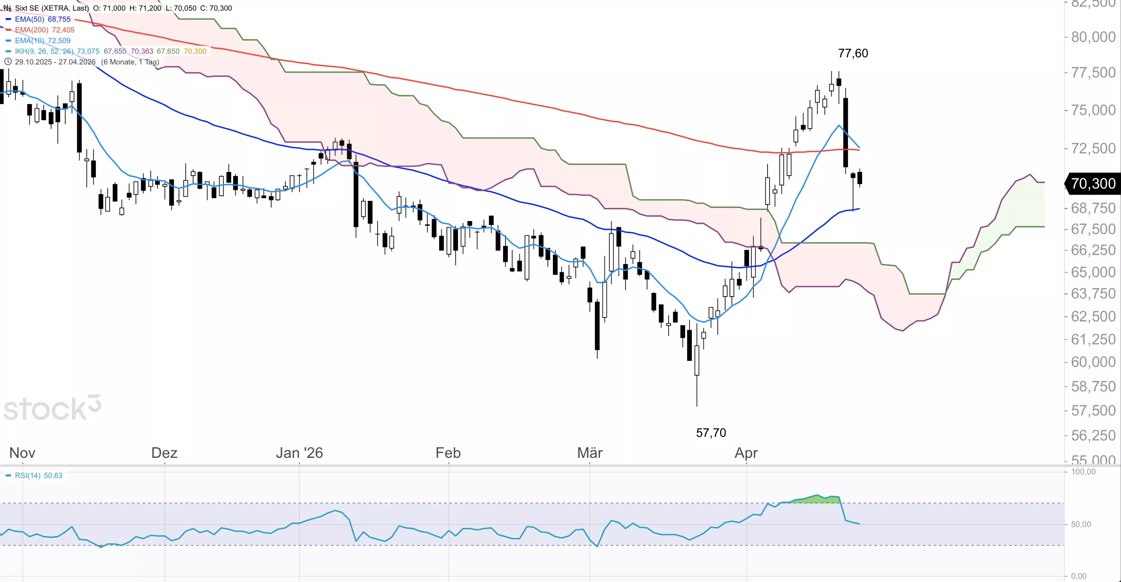Click the red EMA(200) legend marker
This screenshot has height=582, width=1121.
point(8,30)
